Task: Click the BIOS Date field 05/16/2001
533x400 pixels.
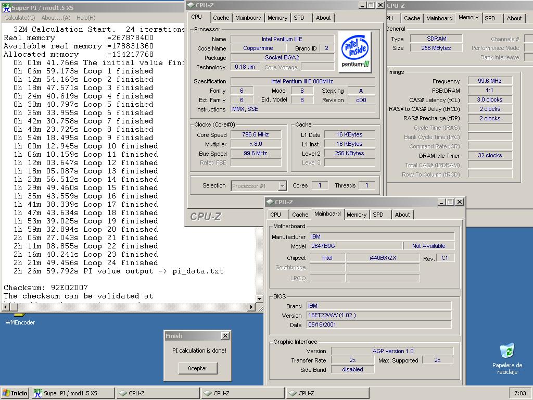Action: pyautogui.click(x=379, y=324)
